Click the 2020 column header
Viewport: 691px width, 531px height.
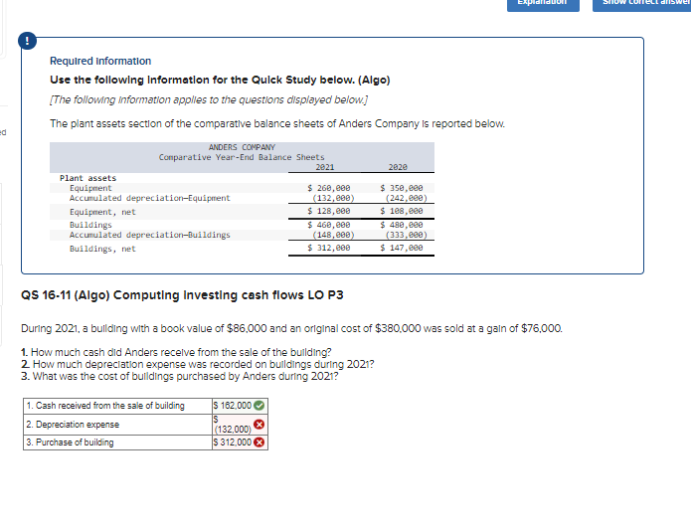click(x=398, y=167)
